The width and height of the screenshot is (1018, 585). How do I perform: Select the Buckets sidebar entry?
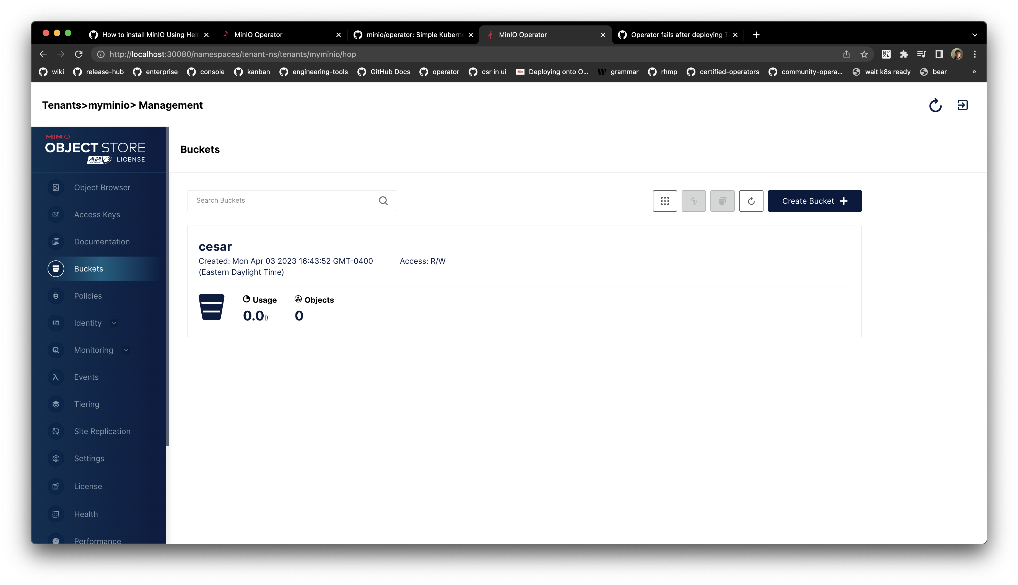tap(89, 268)
